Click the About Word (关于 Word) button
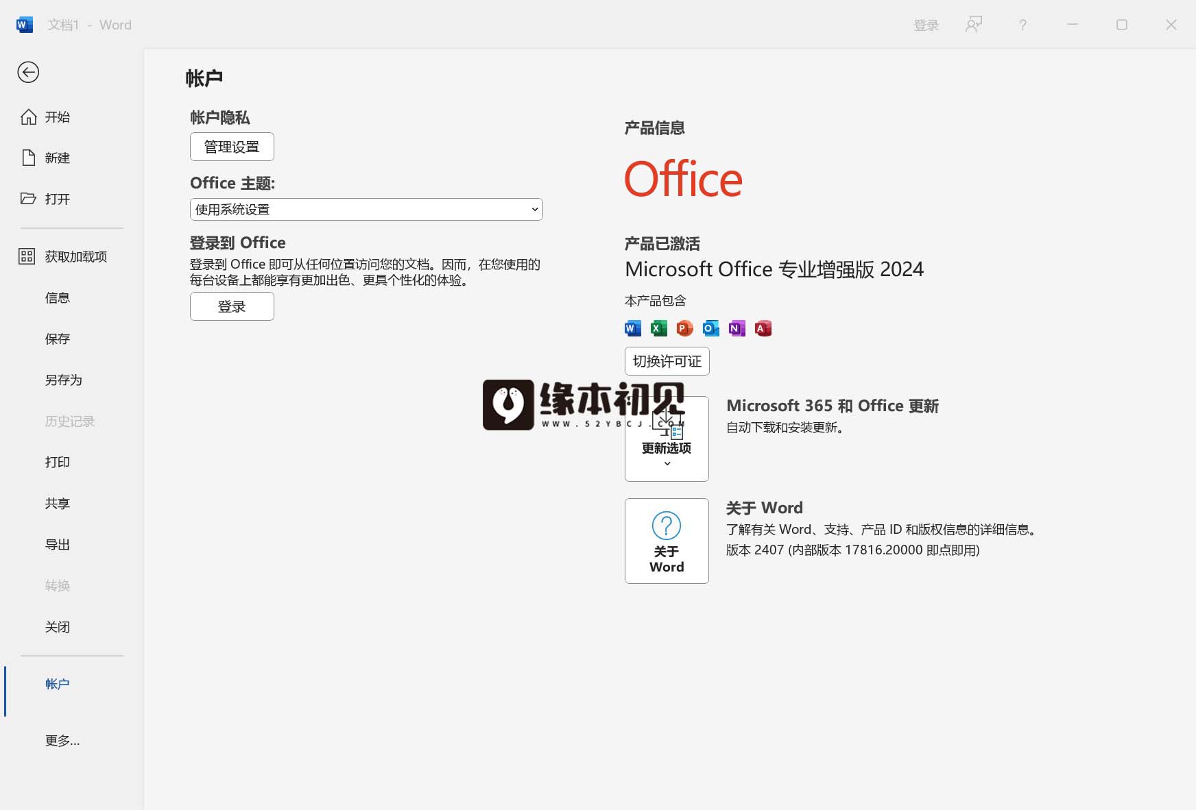The height and width of the screenshot is (810, 1196). click(x=667, y=541)
